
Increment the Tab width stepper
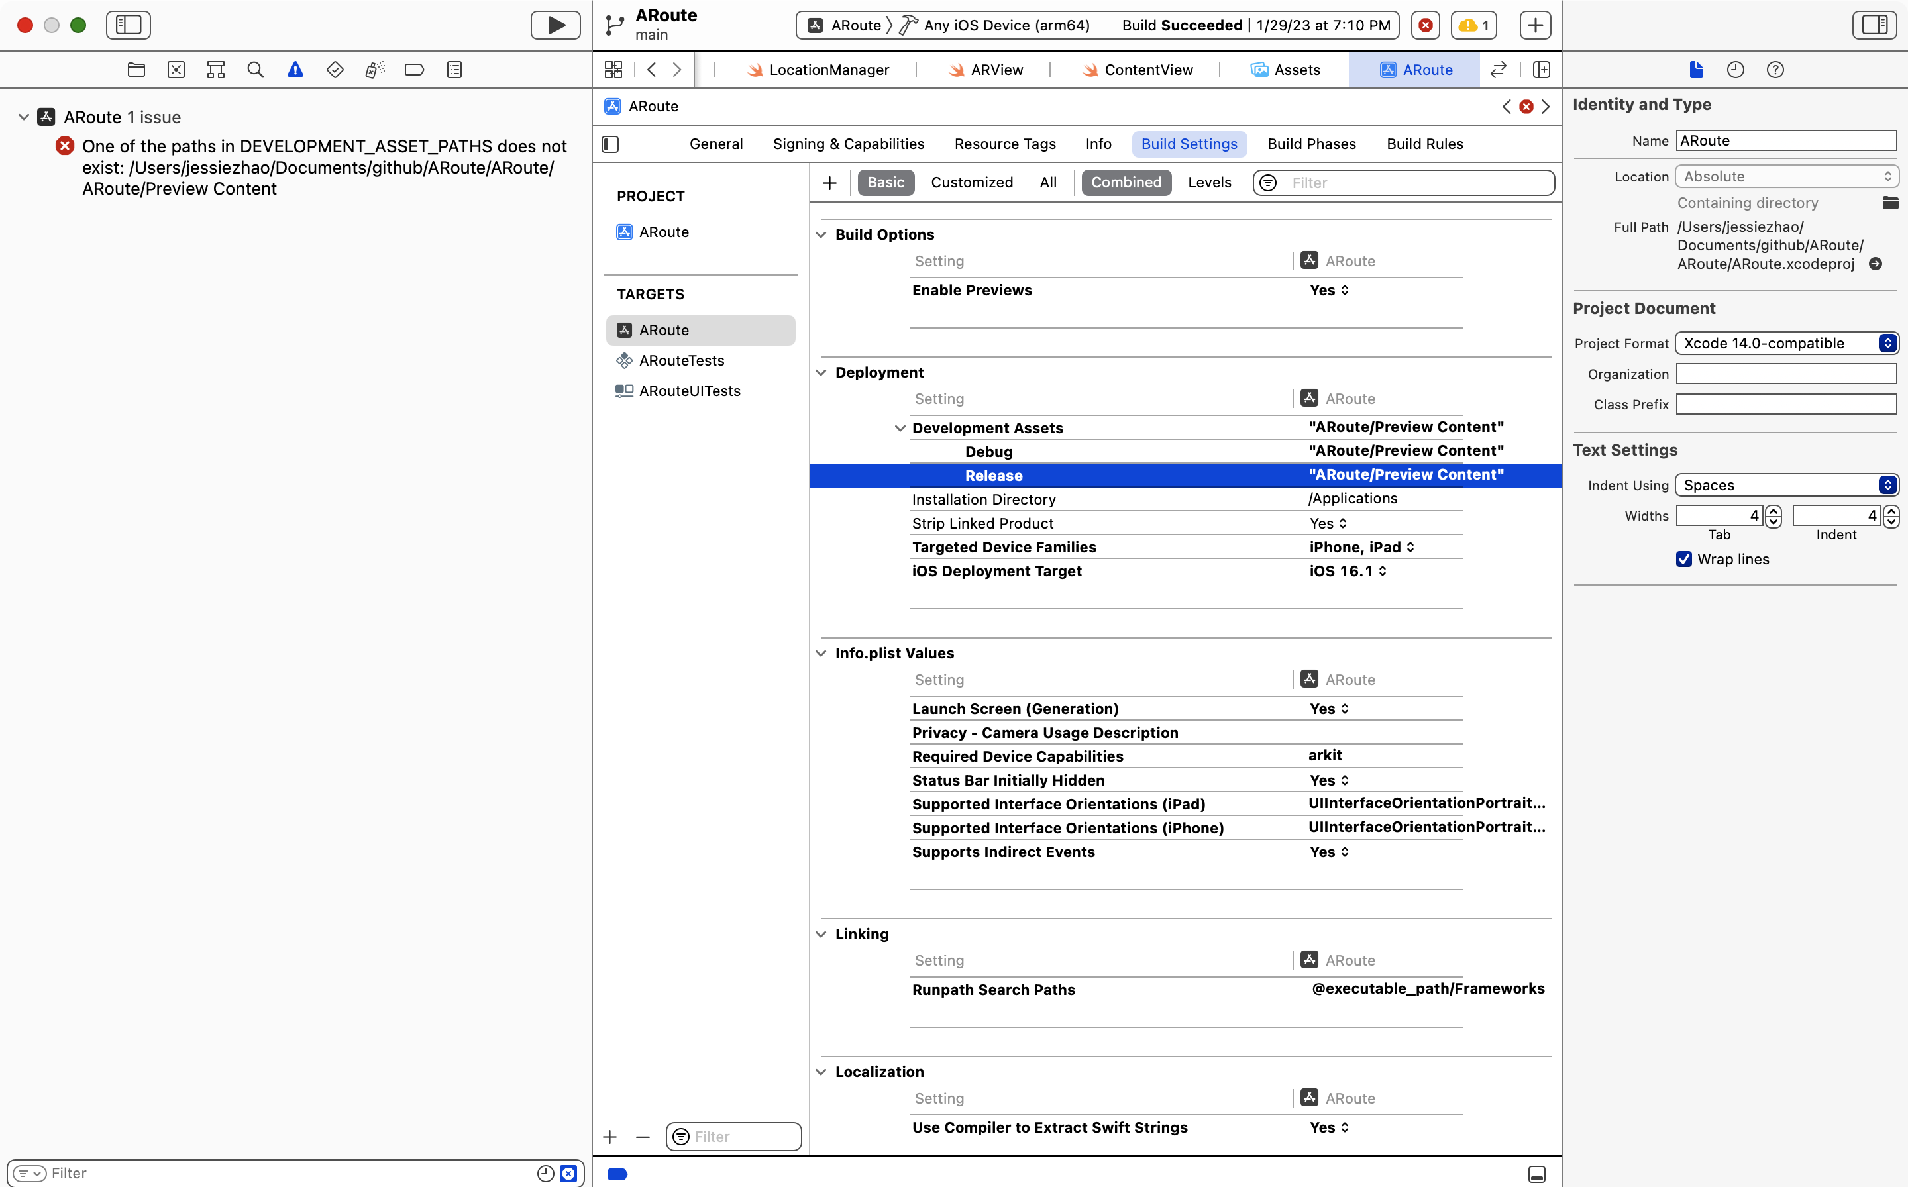[1773, 511]
